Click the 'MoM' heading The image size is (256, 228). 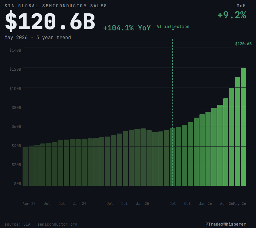(241, 6)
